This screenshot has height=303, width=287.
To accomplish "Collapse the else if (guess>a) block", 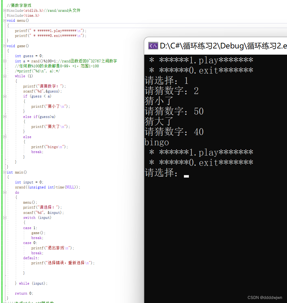I will (4, 116).
